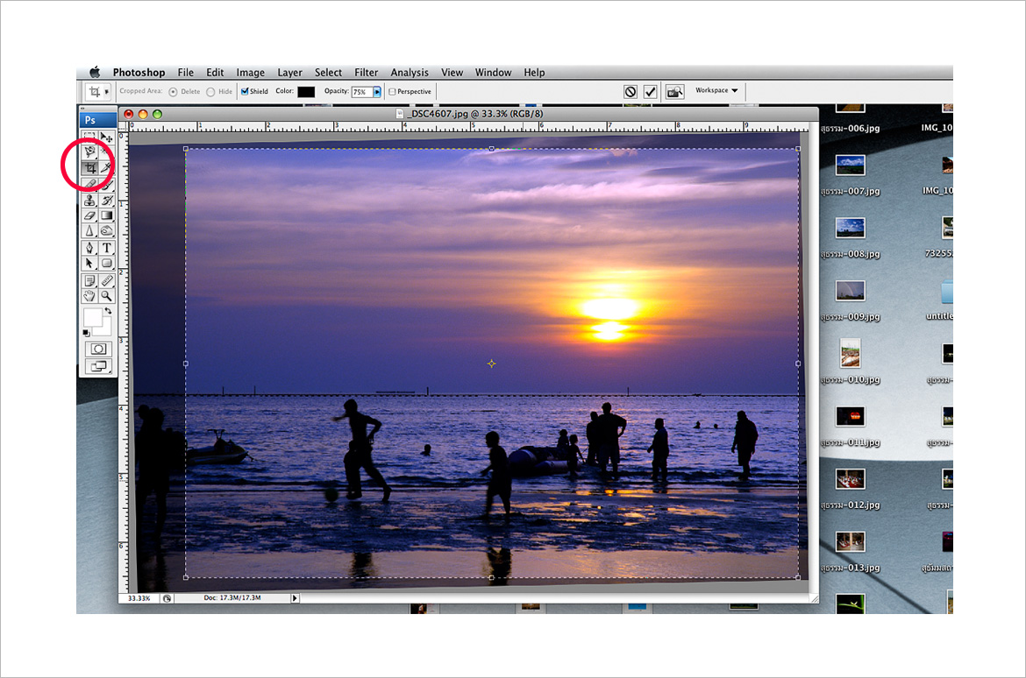
Task: Select the Hand tool
Action: pyautogui.click(x=89, y=296)
